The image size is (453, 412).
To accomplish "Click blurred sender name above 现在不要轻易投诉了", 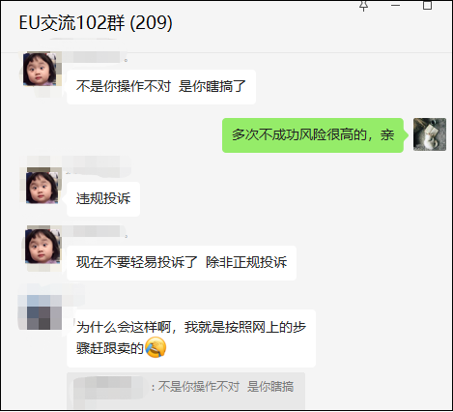I will click(92, 231).
